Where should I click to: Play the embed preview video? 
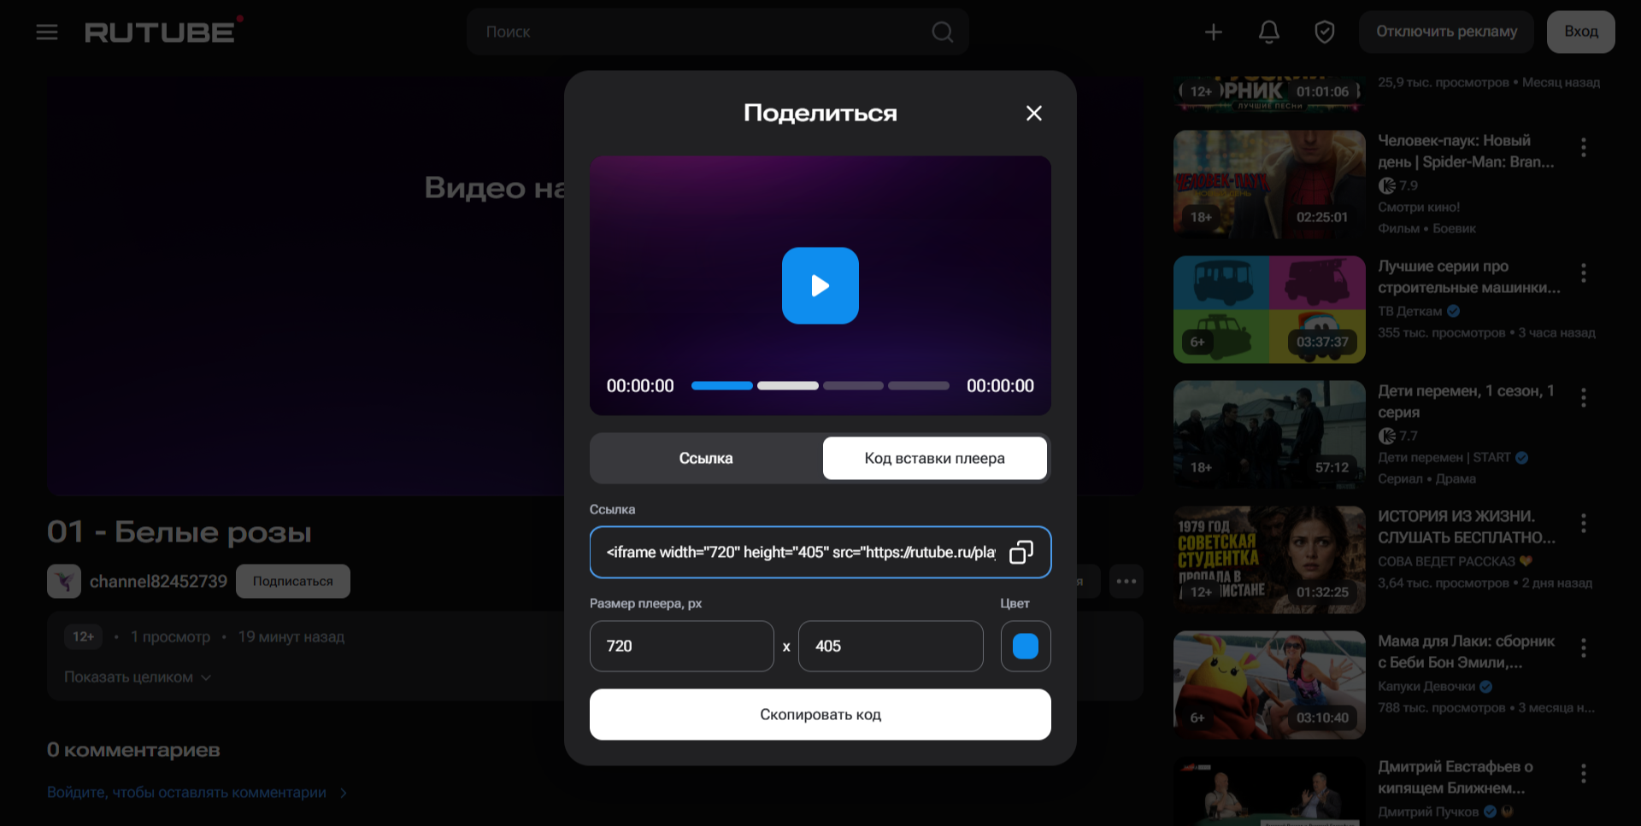(820, 285)
